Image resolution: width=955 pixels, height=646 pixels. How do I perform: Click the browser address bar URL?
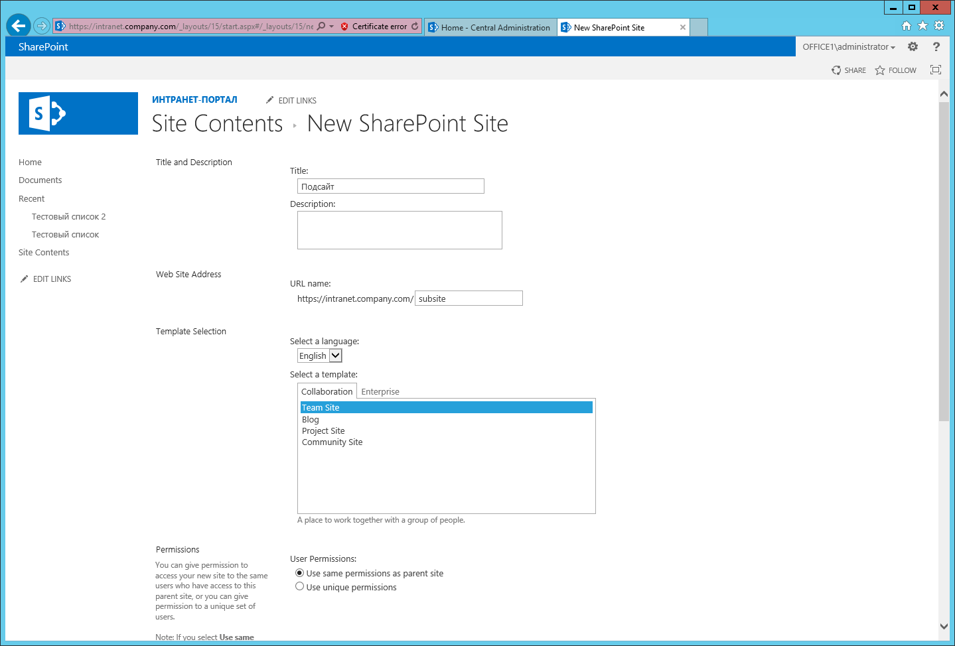point(191,27)
